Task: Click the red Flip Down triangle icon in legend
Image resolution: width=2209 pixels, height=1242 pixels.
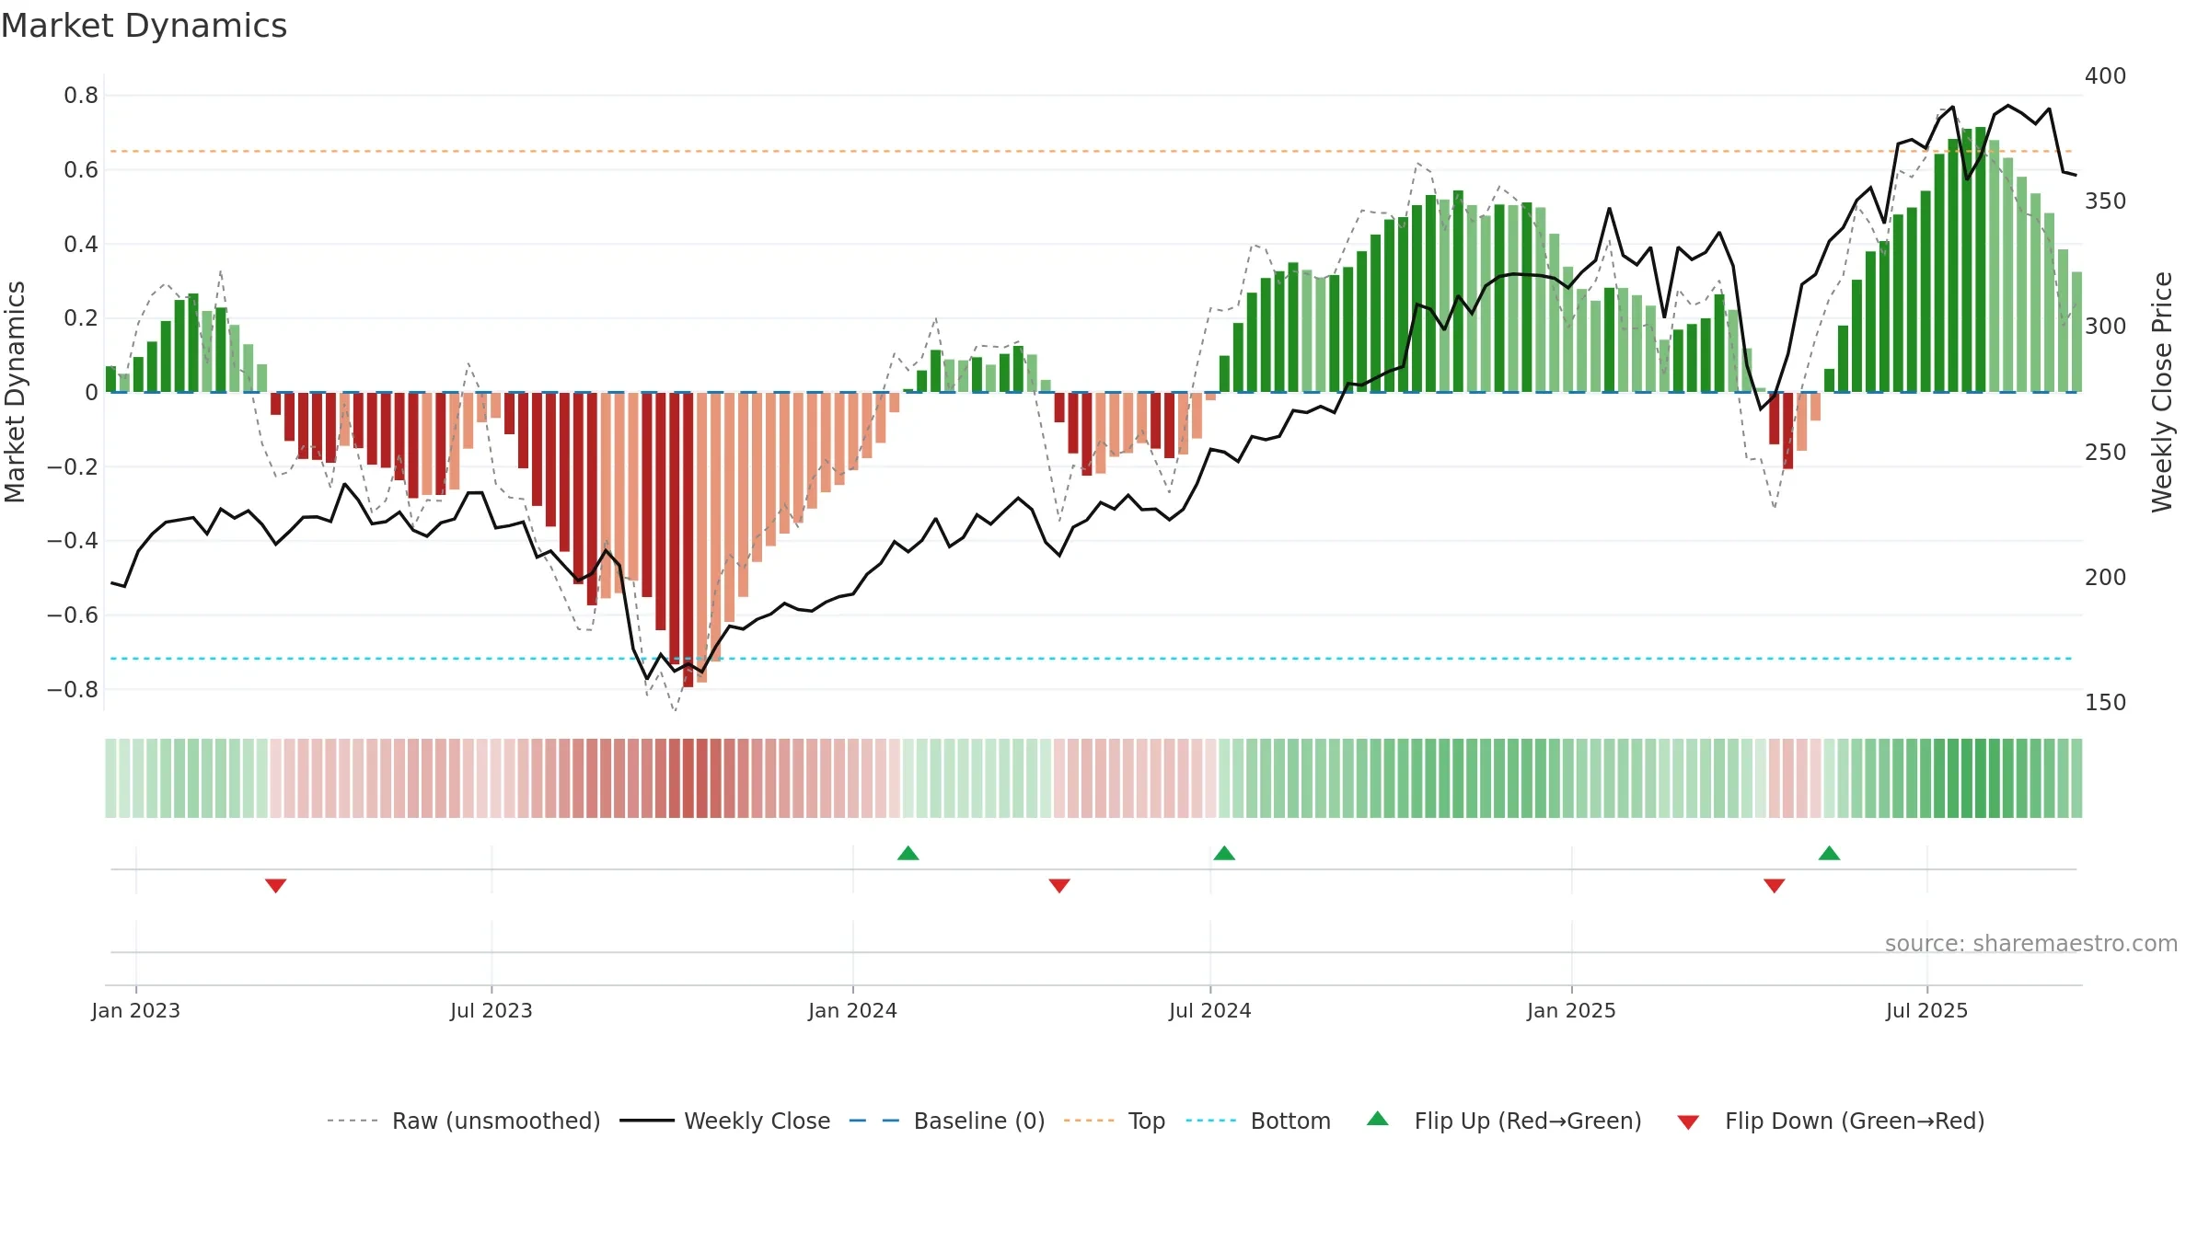Action: click(1688, 1122)
